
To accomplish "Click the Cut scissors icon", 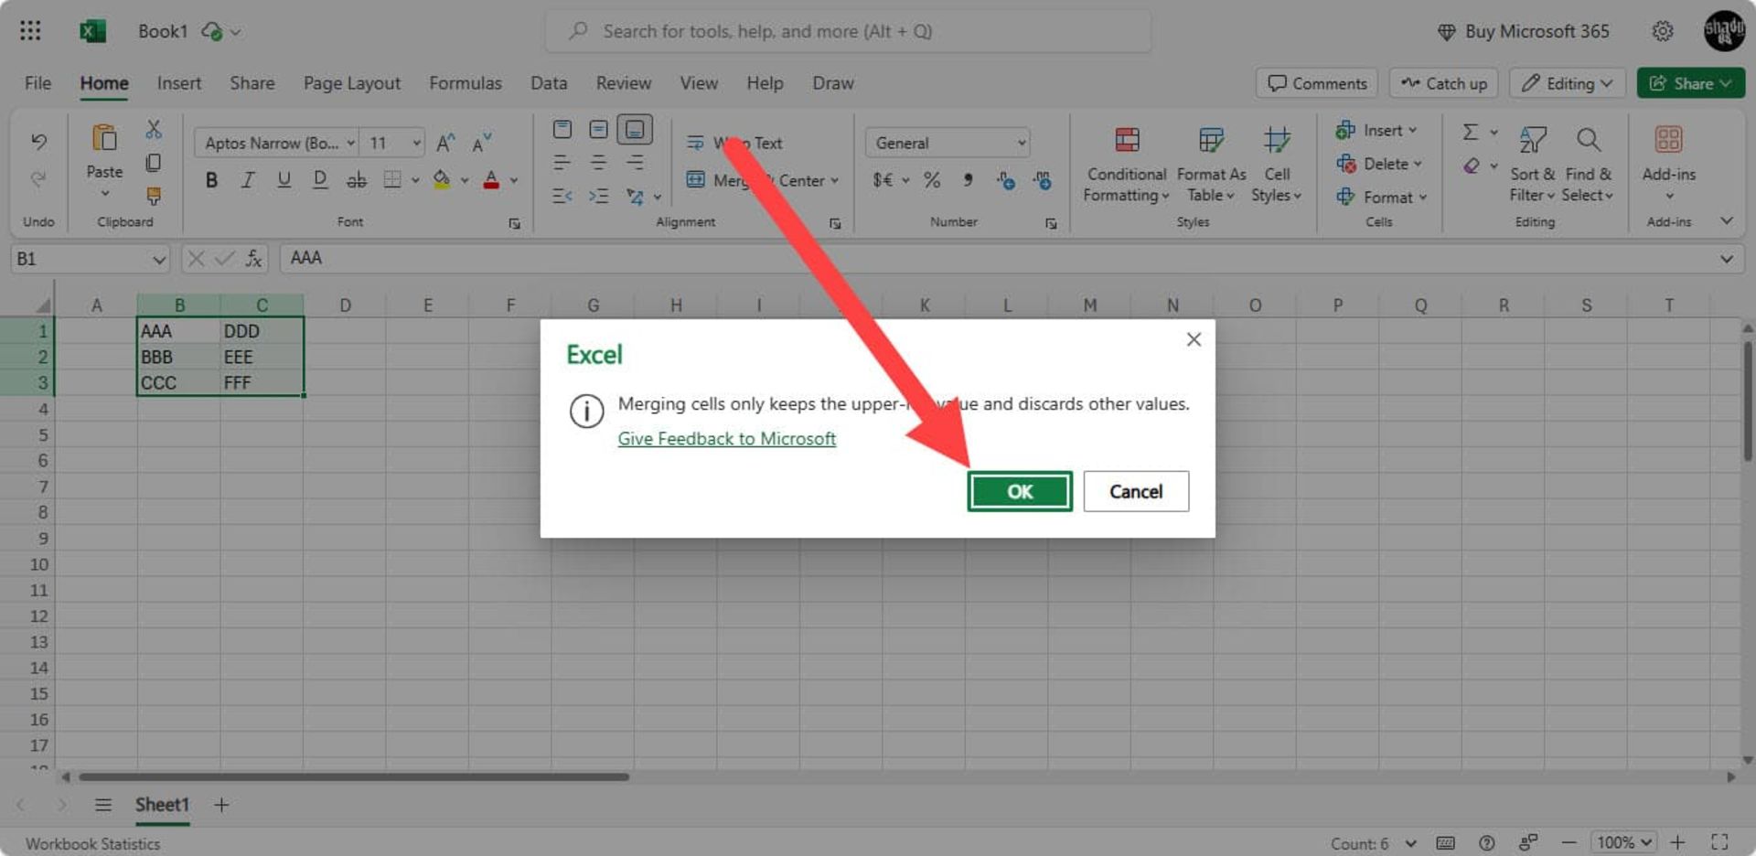I will click(x=154, y=130).
